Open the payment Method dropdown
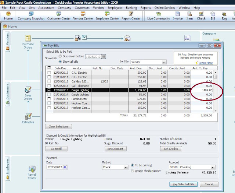Image resolution: width=235 pixels, height=193 pixels. coord(126,167)
